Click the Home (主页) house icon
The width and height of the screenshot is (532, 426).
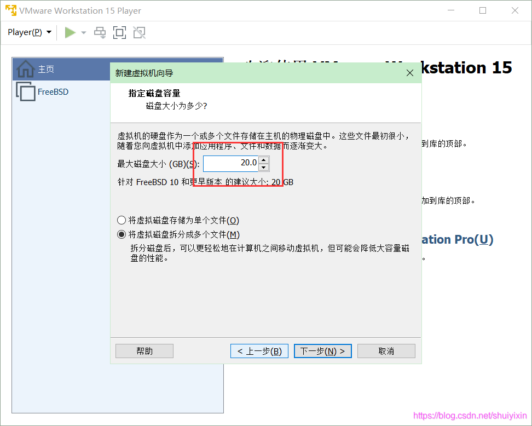[25, 69]
